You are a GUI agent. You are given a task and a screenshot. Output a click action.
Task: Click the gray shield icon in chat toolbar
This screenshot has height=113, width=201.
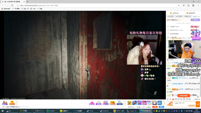(189, 99)
